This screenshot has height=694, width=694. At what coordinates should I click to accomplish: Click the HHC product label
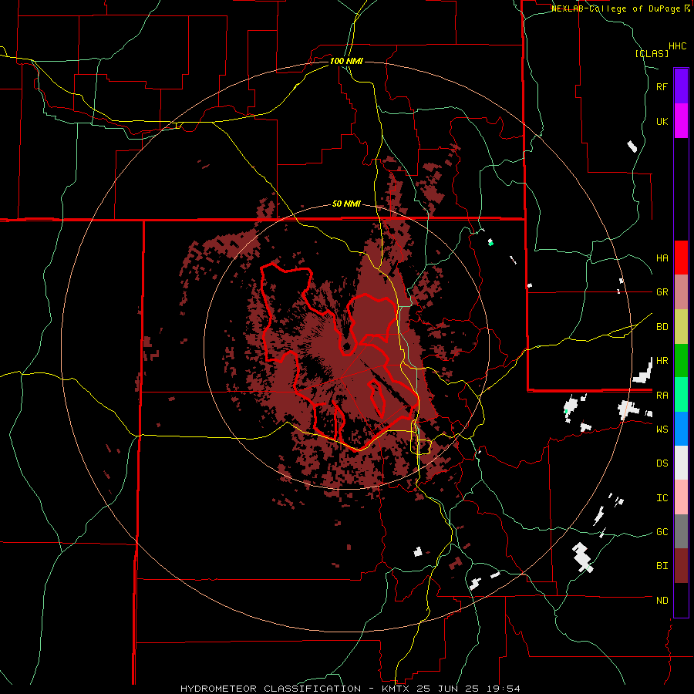tap(678, 46)
